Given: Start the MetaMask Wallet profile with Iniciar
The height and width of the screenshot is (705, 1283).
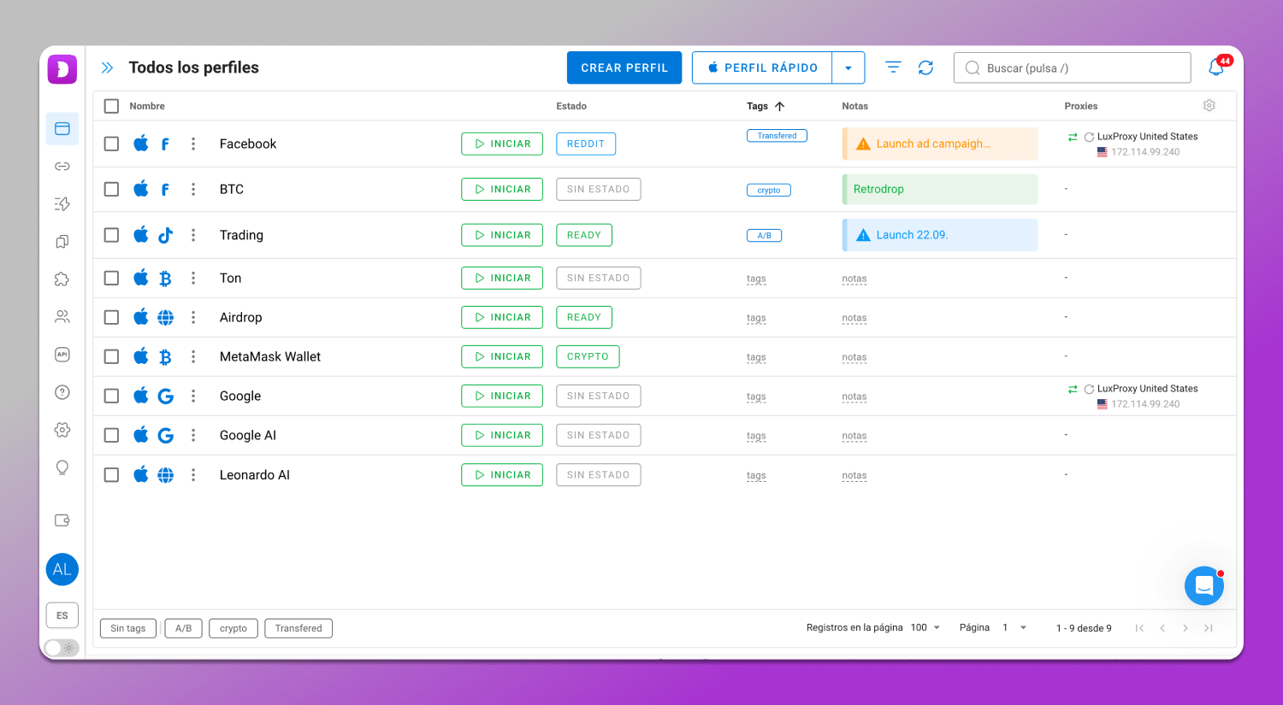Looking at the screenshot, I should [502, 356].
